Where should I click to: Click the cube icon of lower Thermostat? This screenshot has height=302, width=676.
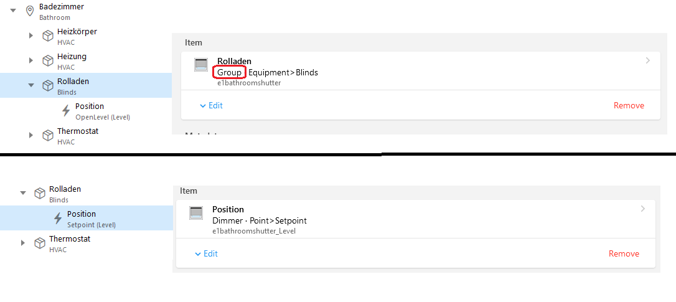[40, 243]
